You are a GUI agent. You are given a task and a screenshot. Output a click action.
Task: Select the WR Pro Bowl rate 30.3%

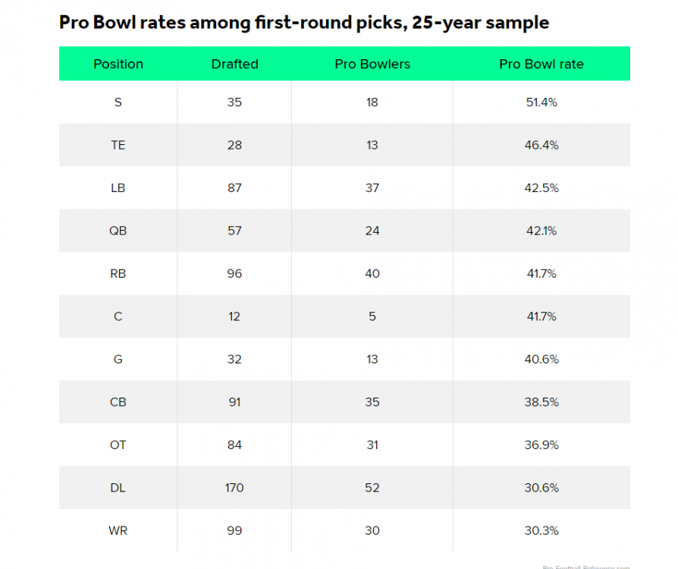(541, 530)
